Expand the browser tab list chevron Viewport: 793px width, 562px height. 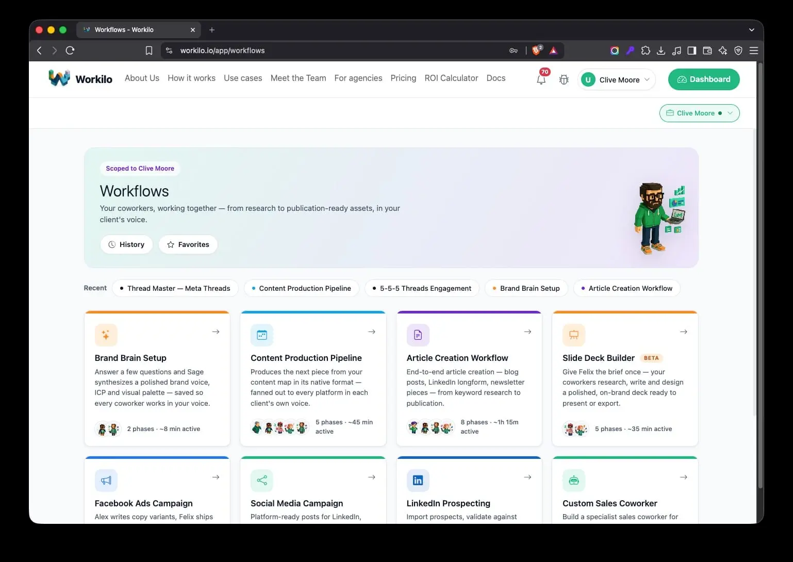[751, 30]
